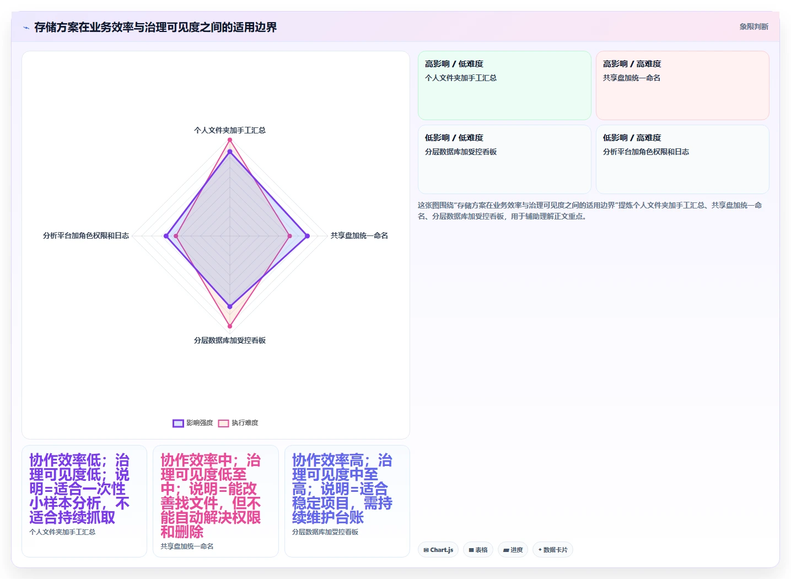Click the 影响强度 legend label
Viewport: 791px width, 579px height.
tap(200, 423)
